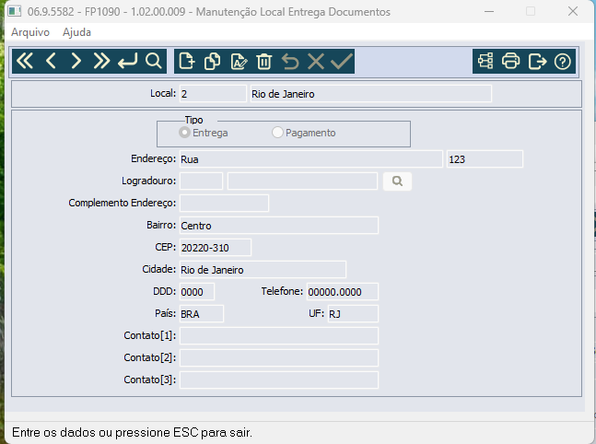
Task: Print with the printer icon
Action: [x=510, y=61]
